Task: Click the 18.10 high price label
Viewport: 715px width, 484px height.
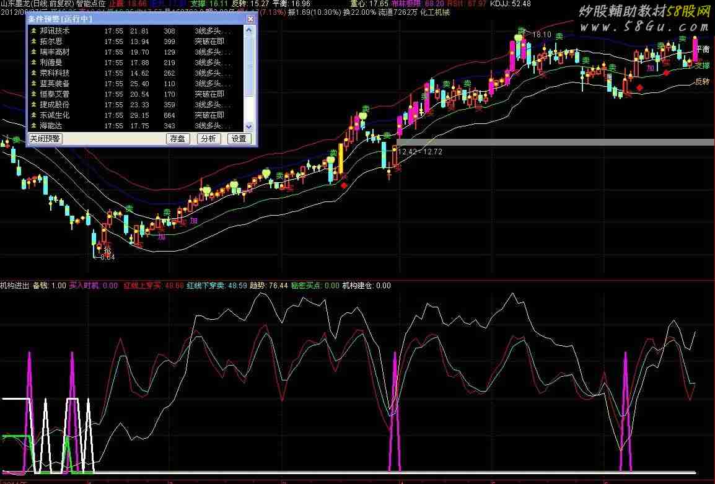Action: [x=542, y=35]
